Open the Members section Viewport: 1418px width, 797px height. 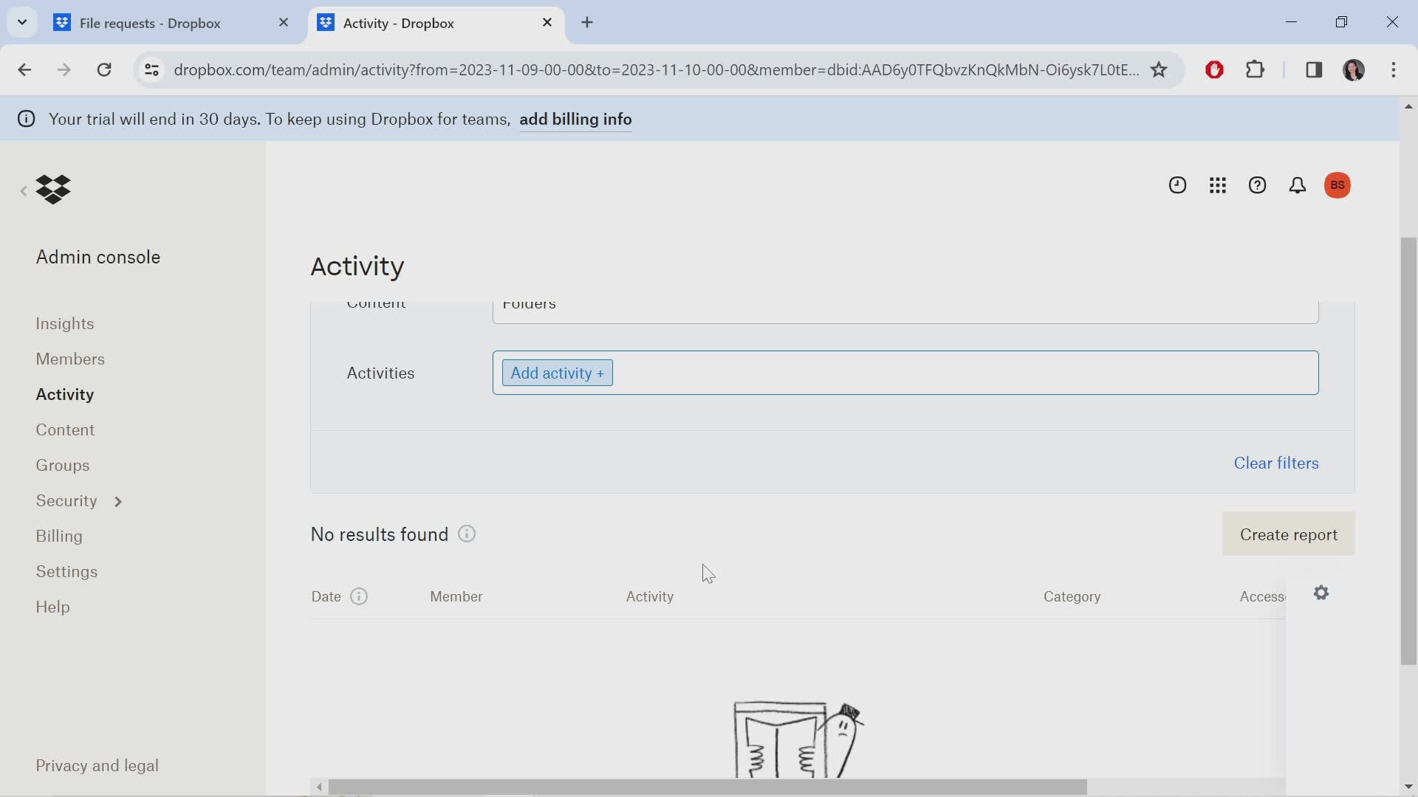click(70, 358)
